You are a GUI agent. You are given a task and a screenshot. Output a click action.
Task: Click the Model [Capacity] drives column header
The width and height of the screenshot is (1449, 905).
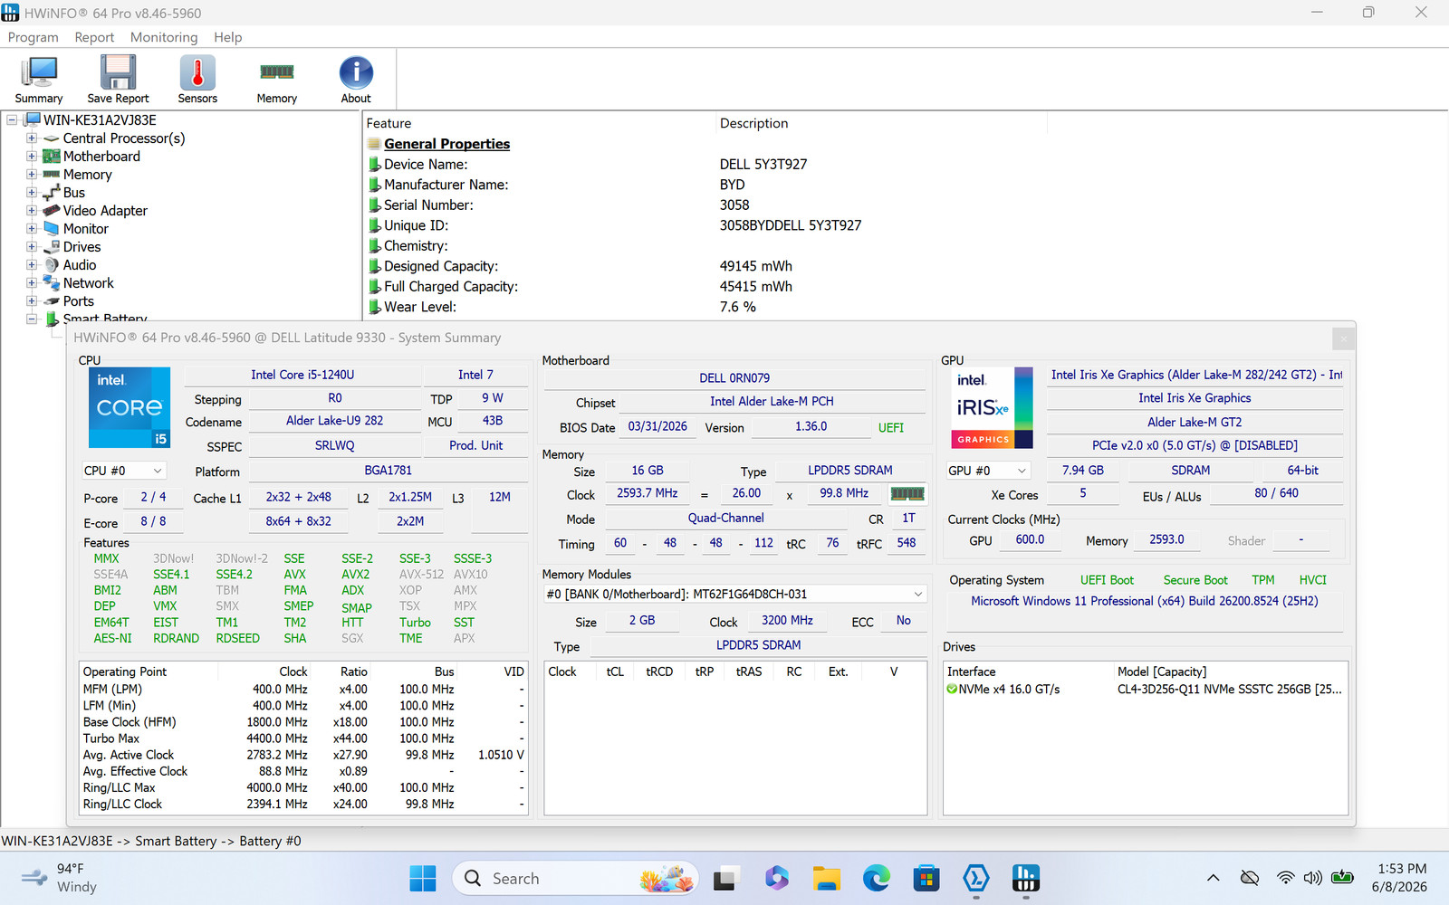tap(1231, 672)
